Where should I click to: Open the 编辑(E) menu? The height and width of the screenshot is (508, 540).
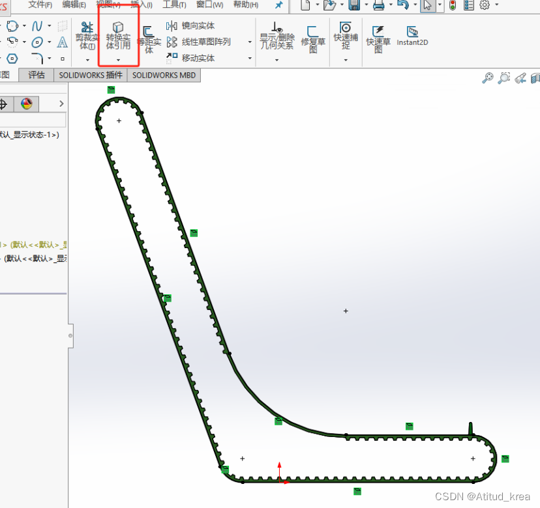(x=74, y=5)
